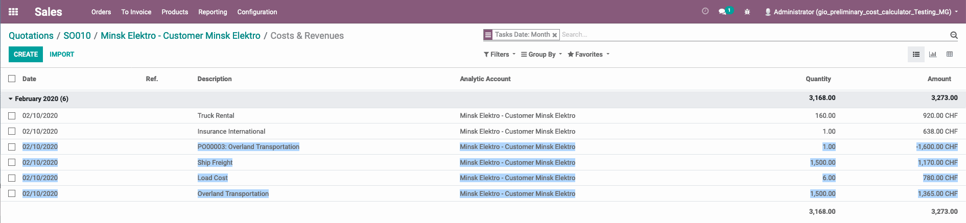The height and width of the screenshot is (223, 966).
Task: Click the -1,600.00 CHF amount cell
Action: click(937, 147)
